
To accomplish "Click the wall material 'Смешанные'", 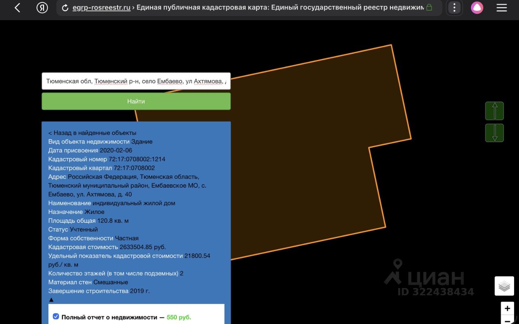I will [x=111, y=282].
